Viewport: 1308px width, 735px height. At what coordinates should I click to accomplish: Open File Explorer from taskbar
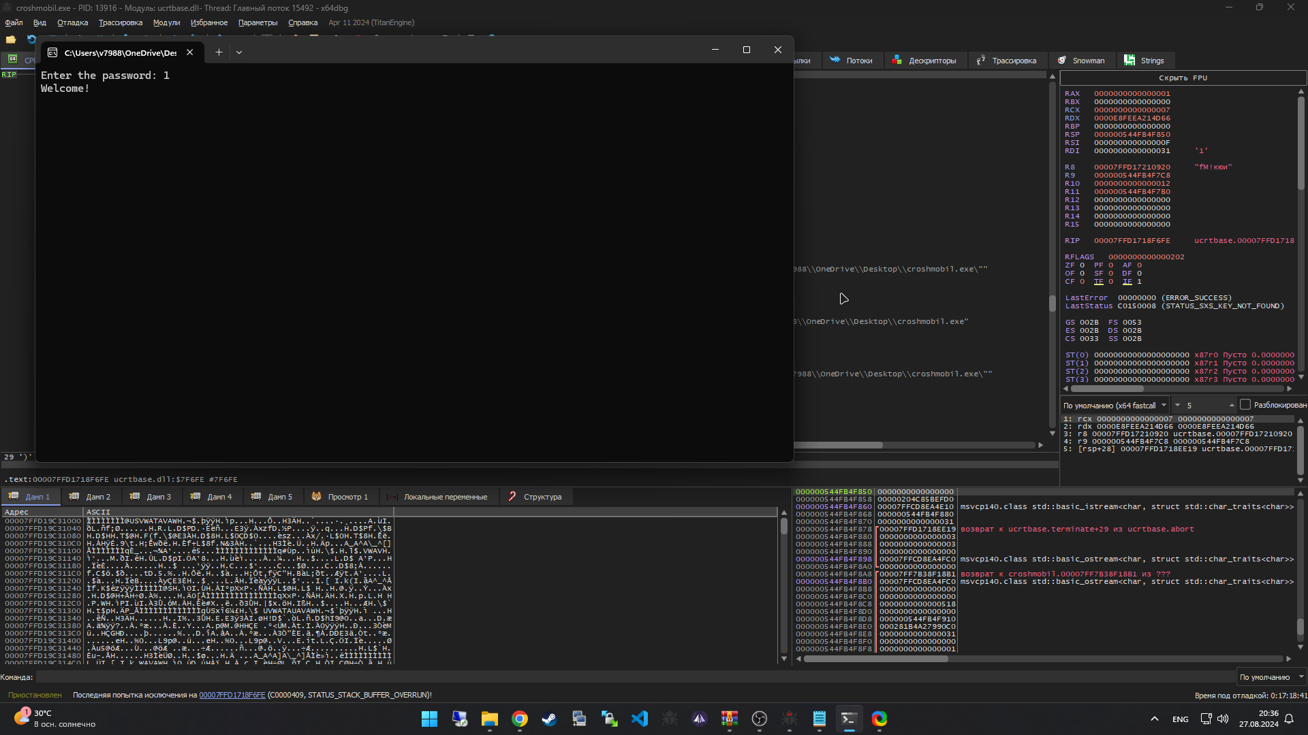(489, 719)
